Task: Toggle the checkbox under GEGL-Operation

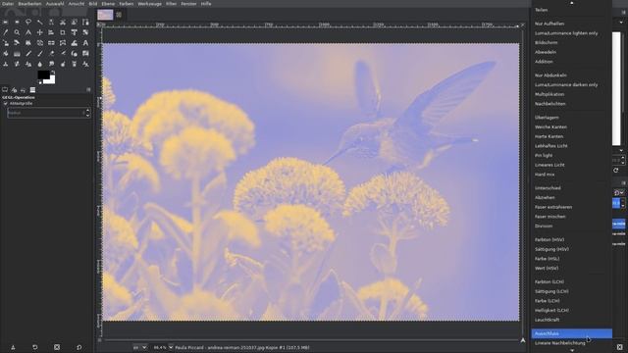Action: (6, 103)
